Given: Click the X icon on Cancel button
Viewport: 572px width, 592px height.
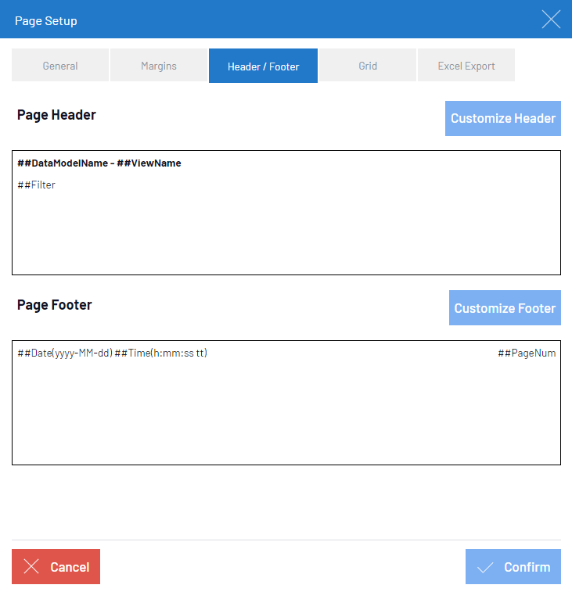Looking at the screenshot, I should pyautogui.click(x=31, y=566).
